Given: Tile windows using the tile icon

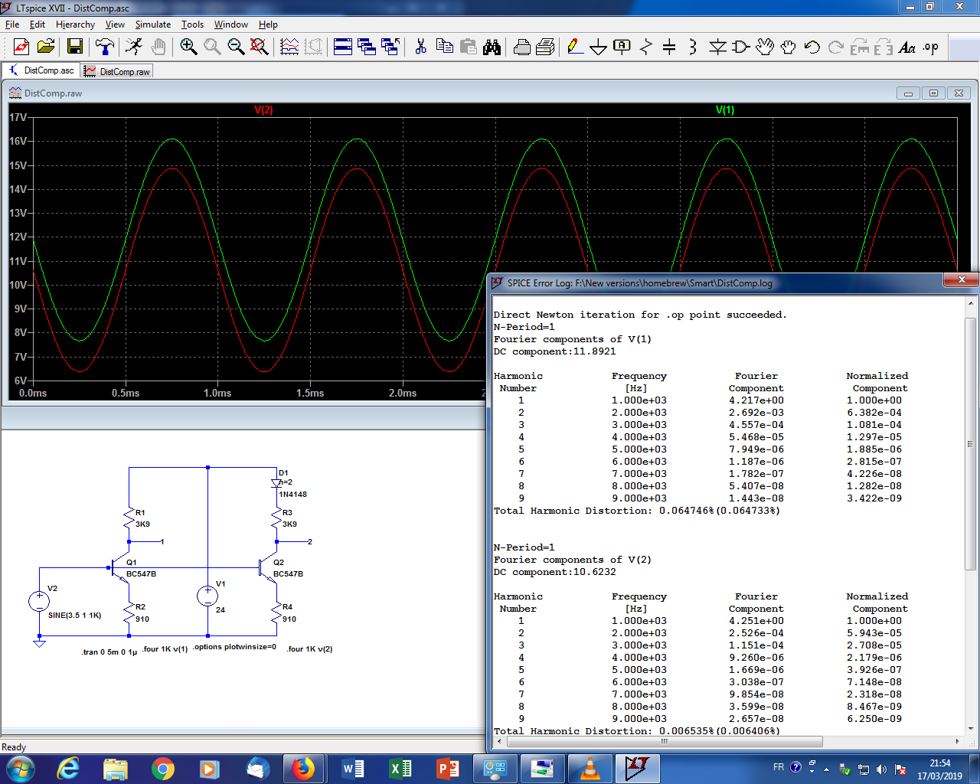Looking at the screenshot, I should click(343, 47).
